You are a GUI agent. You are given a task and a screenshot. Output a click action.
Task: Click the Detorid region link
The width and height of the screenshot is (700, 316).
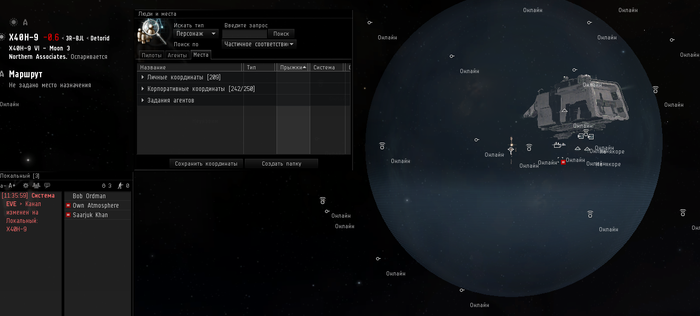coord(100,38)
